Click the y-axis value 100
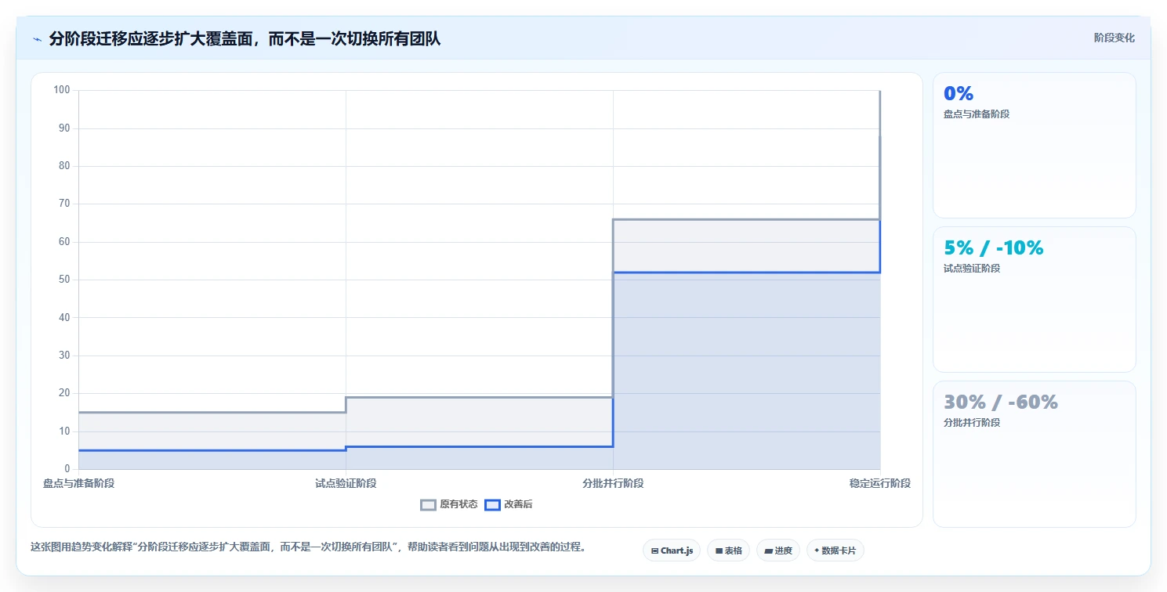This screenshot has width=1167, height=592. click(x=62, y=90)
